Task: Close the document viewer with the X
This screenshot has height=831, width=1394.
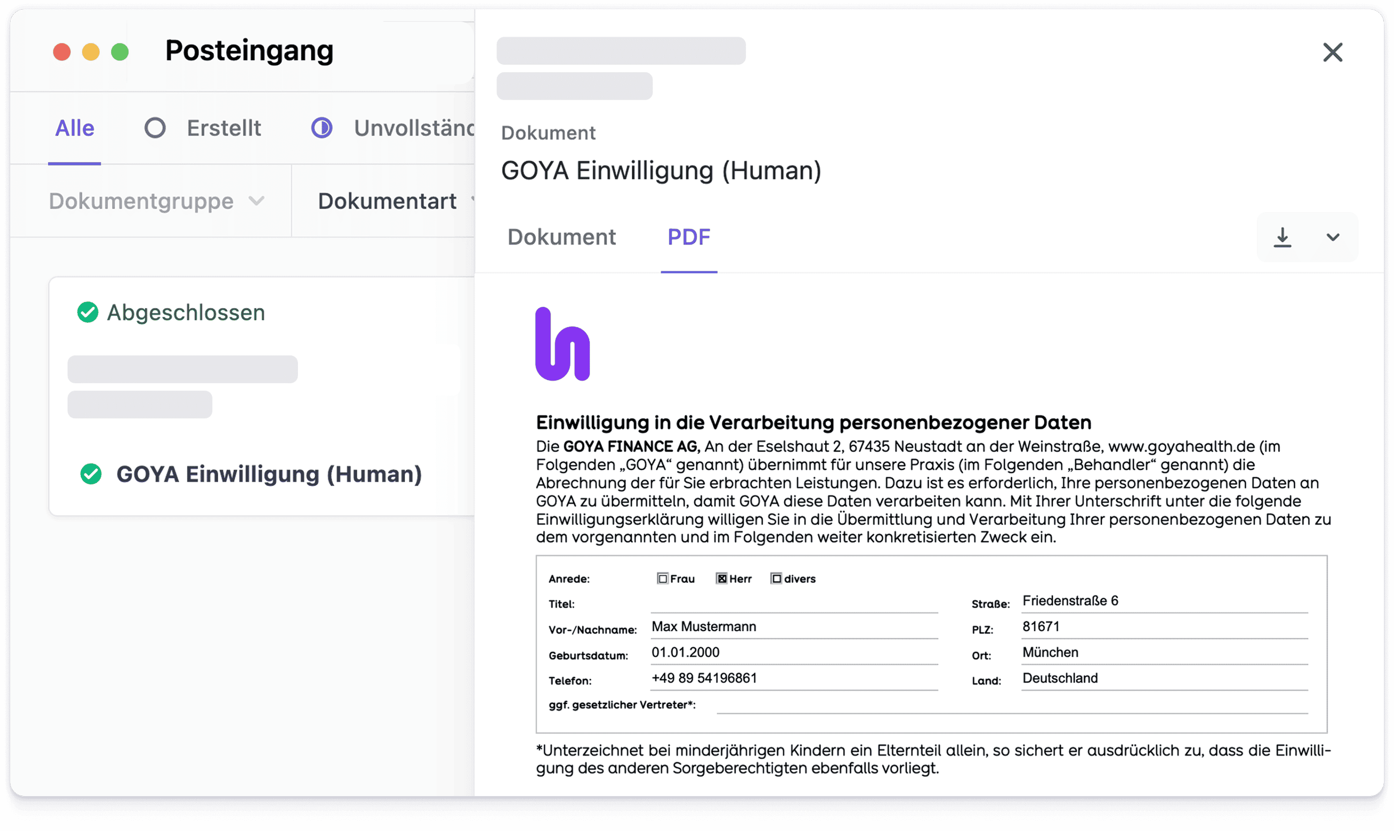Action: pyautogui.click(x=1333, y=52)
